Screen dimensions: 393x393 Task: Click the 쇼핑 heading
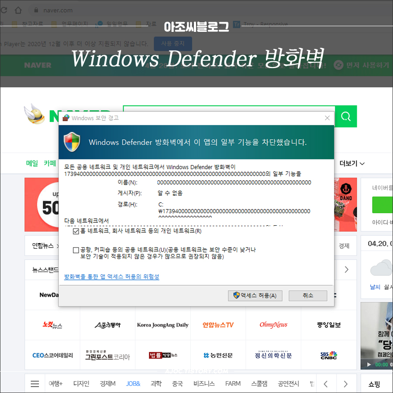pos(374,384)
